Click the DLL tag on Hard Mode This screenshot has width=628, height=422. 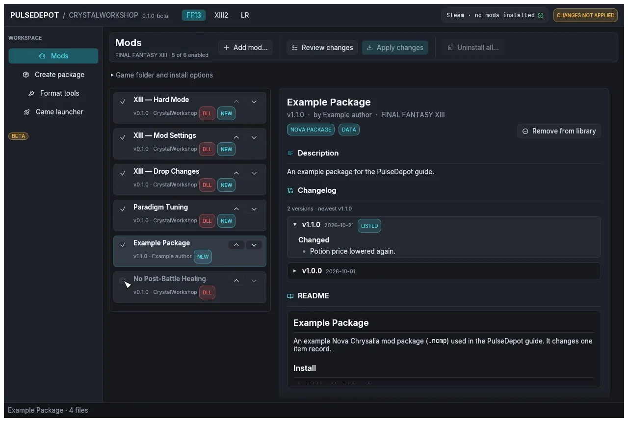[207, 113]
